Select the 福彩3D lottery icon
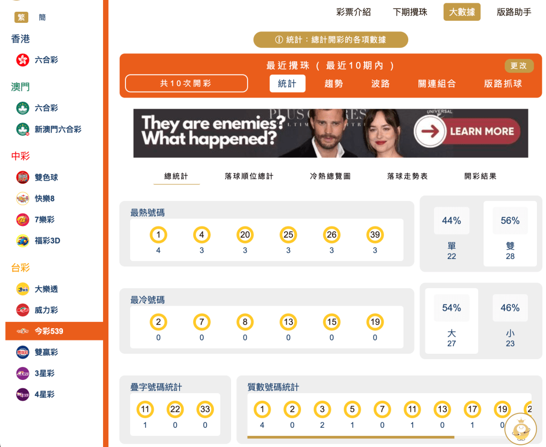The height and width of the screenshot is (447, 546). [22, 241]
